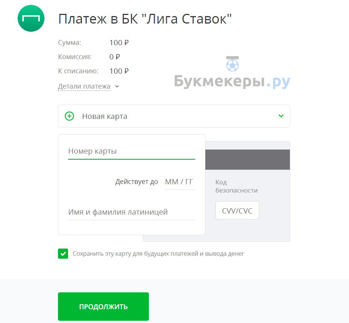Screen dimensions: 349x323
Task: Focus the Номер карты field
Action: coord(132,152)
